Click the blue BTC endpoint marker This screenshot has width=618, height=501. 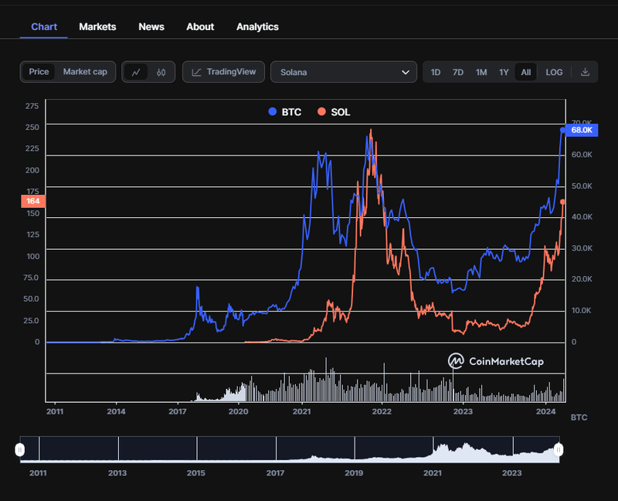coord(562,130)
